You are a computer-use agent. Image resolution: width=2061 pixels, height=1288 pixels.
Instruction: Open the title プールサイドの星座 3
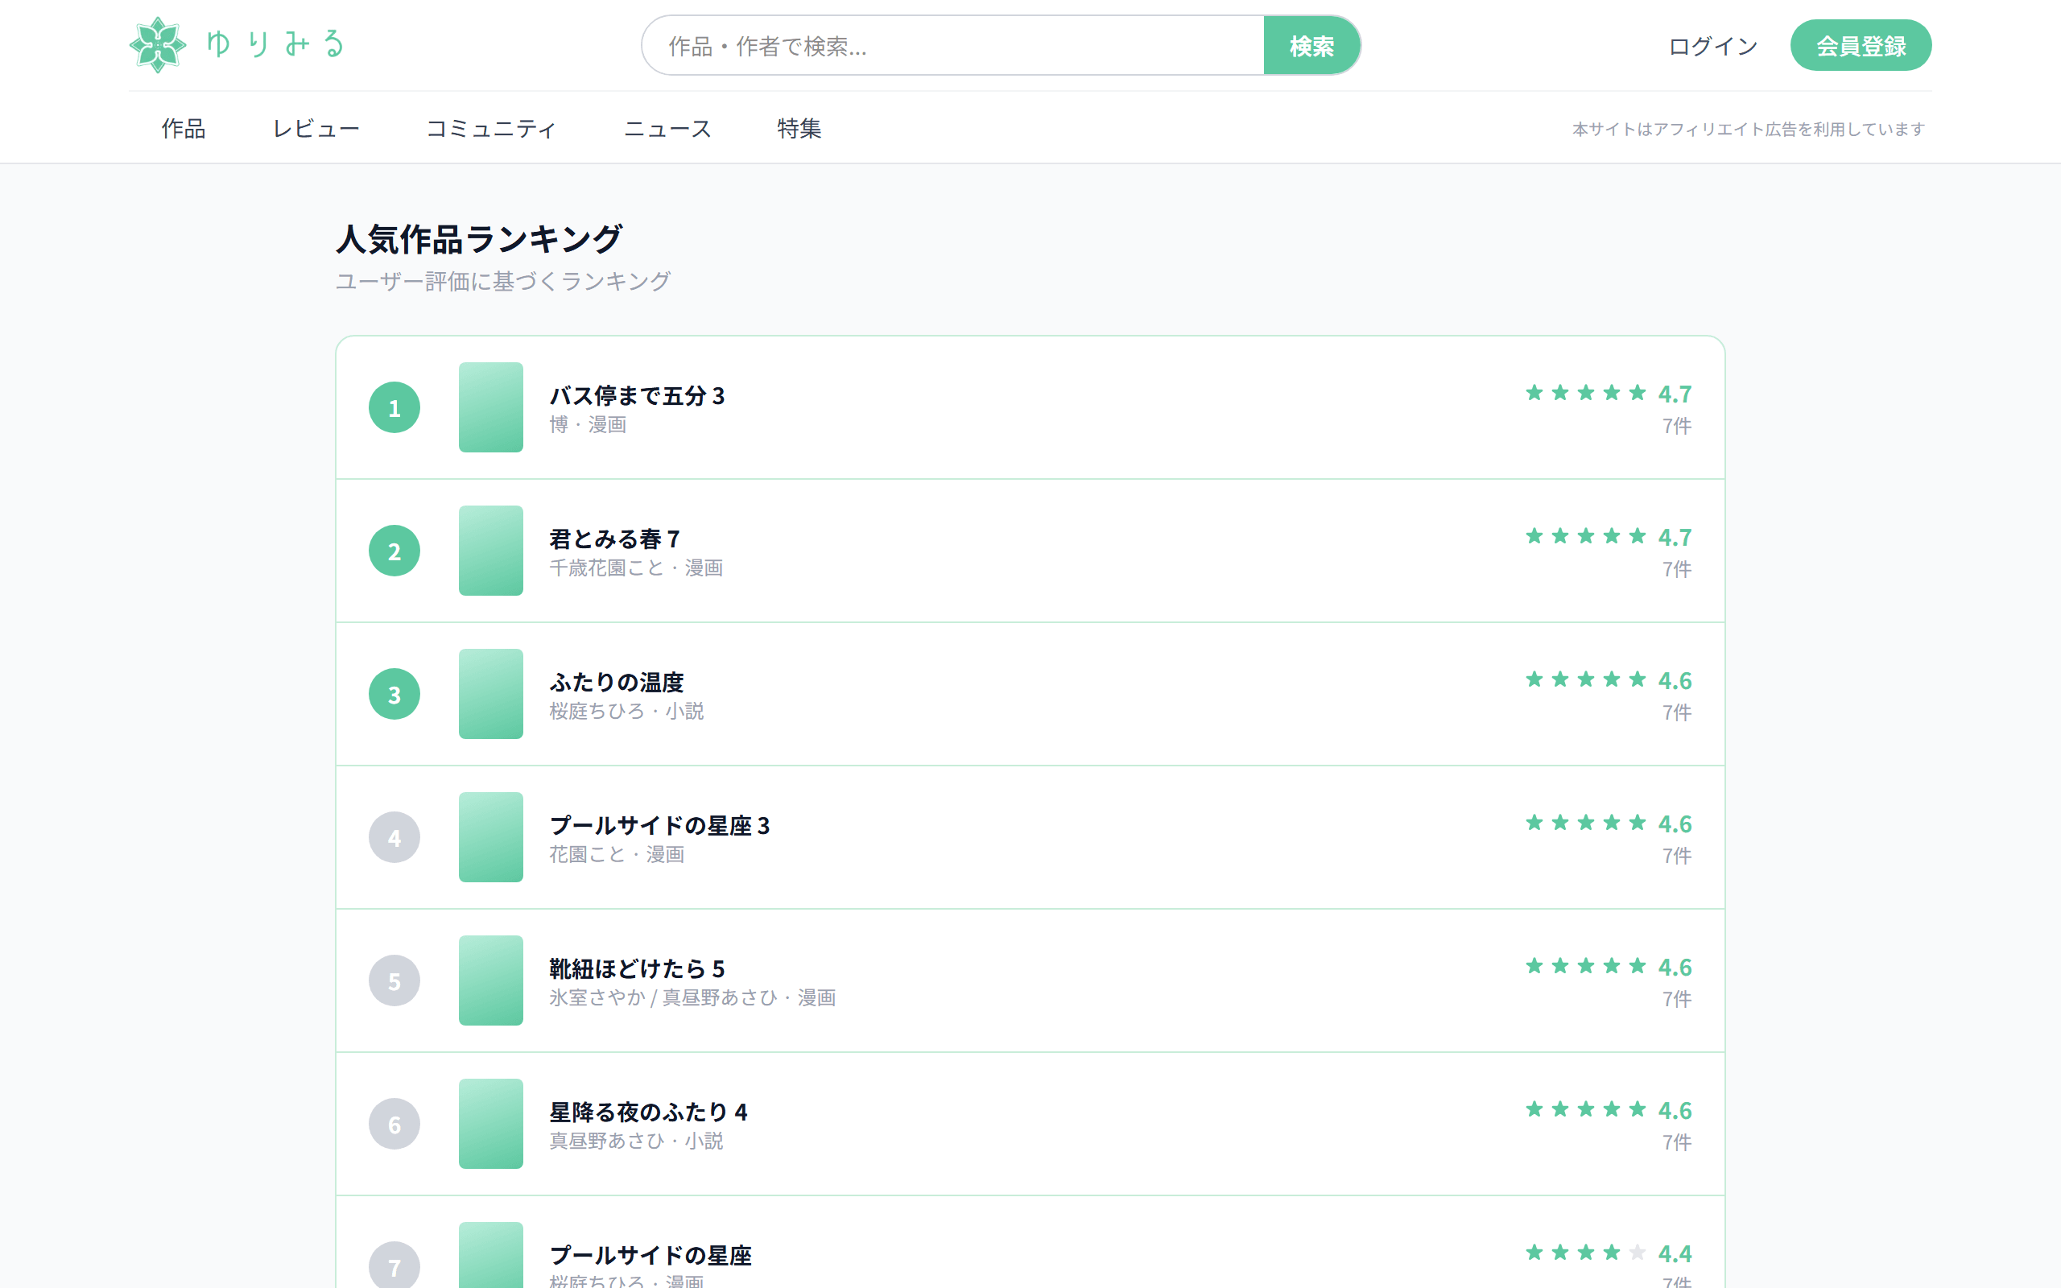pos(660,825)
